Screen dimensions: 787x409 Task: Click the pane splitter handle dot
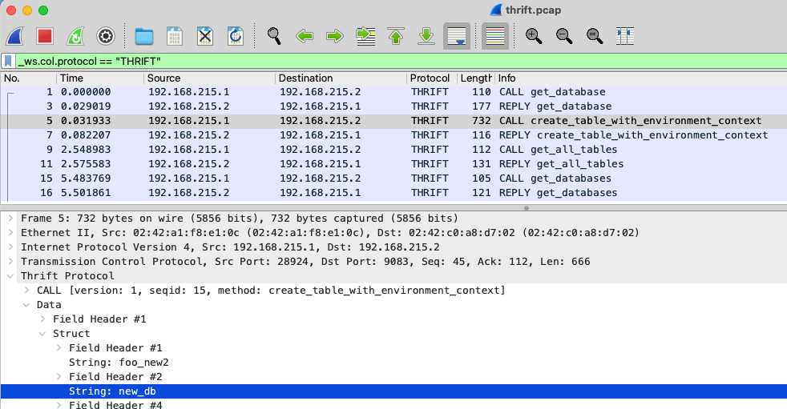(x=526, y=208)
